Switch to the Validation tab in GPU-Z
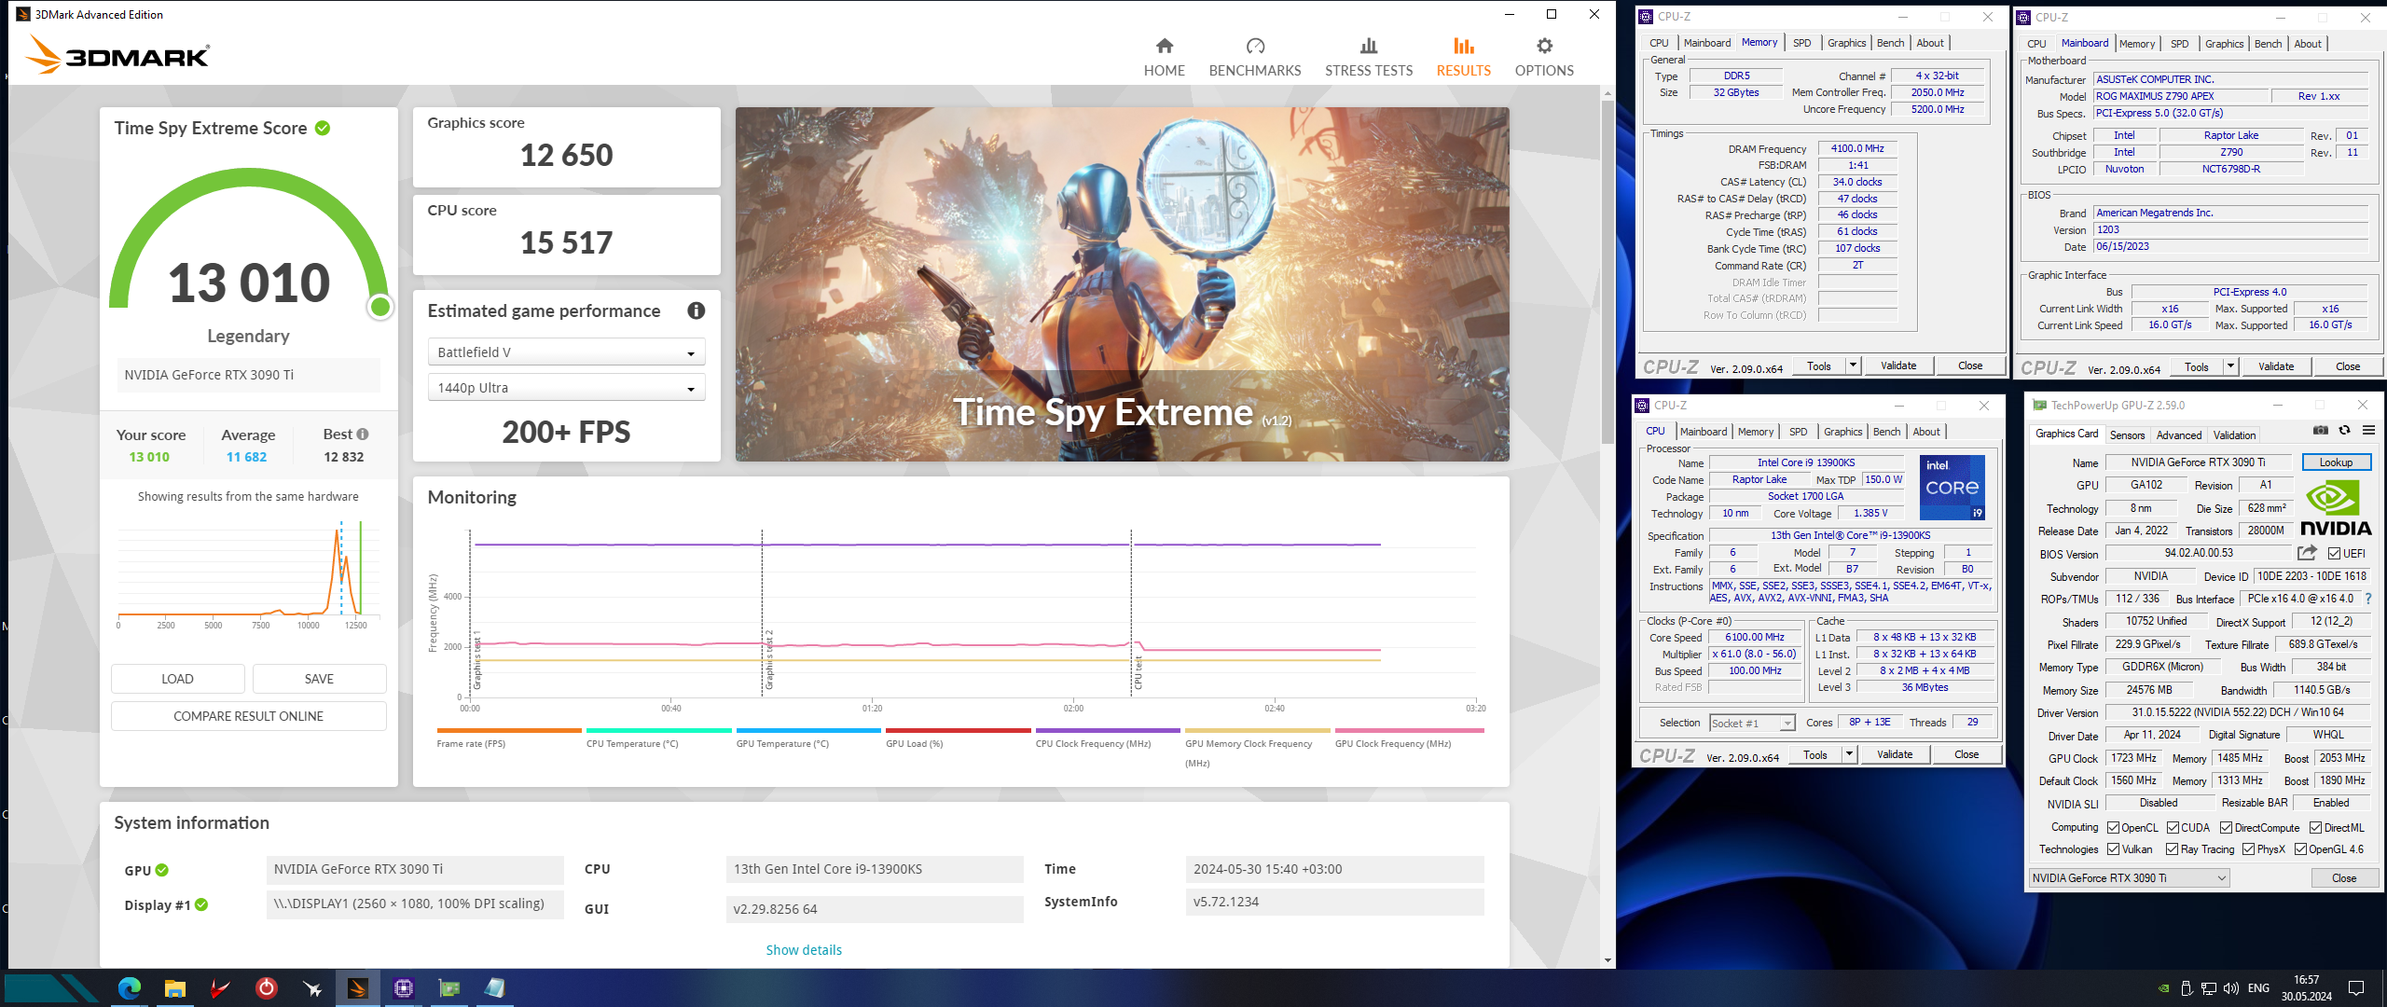 [2234, 435]
